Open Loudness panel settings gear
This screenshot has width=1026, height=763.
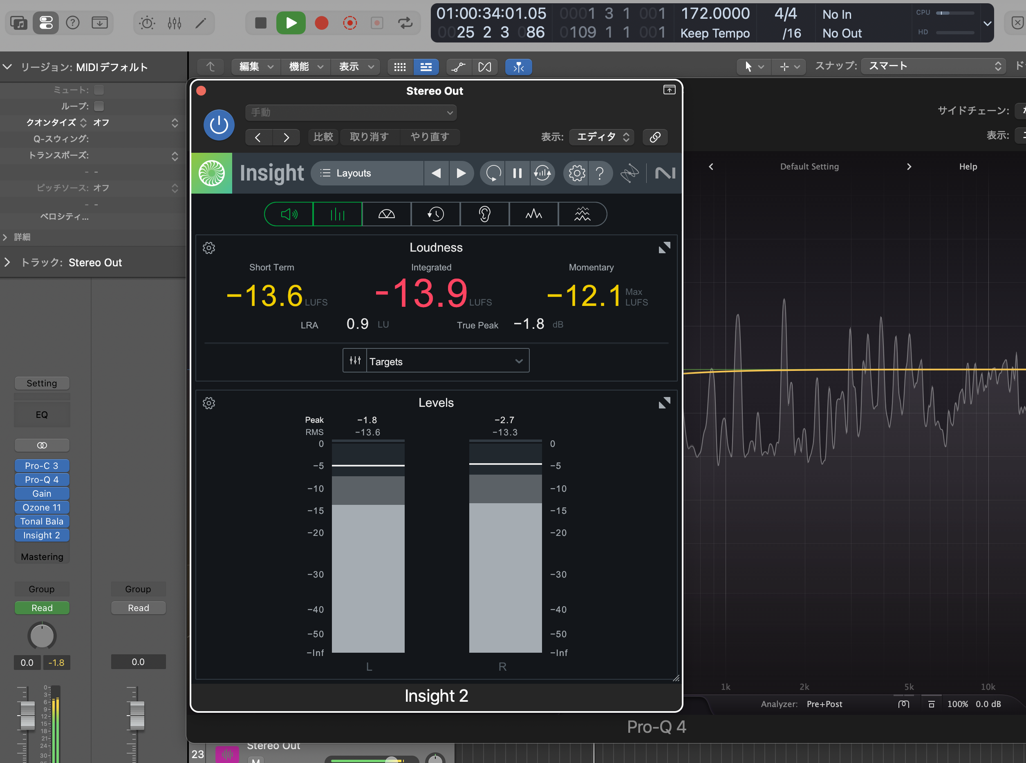click(209, 248)
